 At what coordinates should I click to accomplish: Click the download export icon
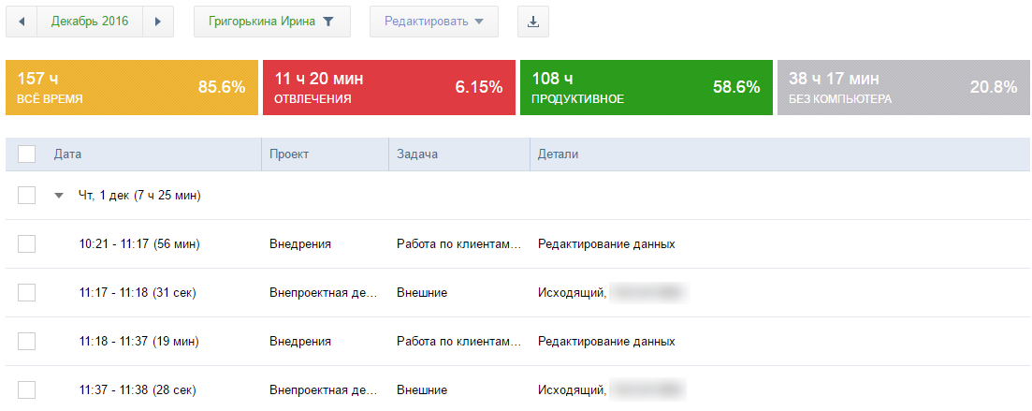coord(533,22)
